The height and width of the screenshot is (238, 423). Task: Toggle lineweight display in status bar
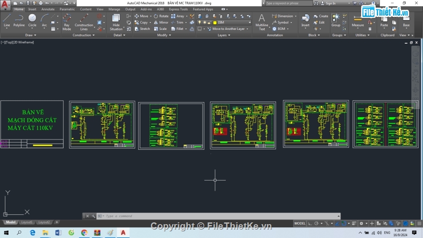pyautogui.click(x=354, y=223)
